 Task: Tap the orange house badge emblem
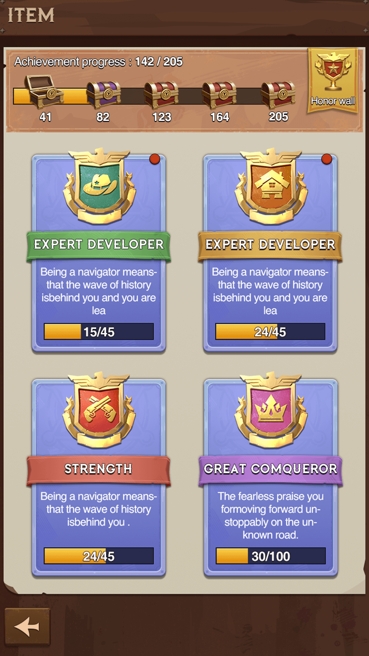(271, 186)
